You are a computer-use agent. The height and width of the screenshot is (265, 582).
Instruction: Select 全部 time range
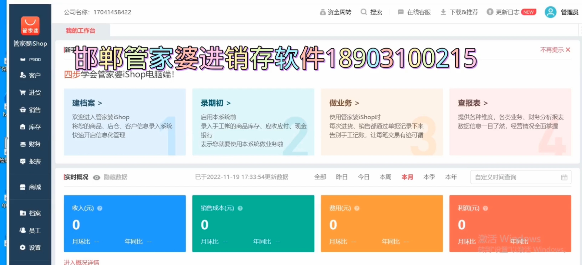[320, 177]
